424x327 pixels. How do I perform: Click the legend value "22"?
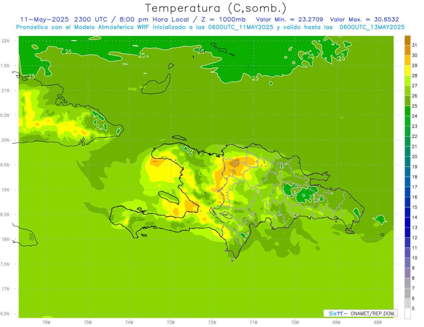415,137
